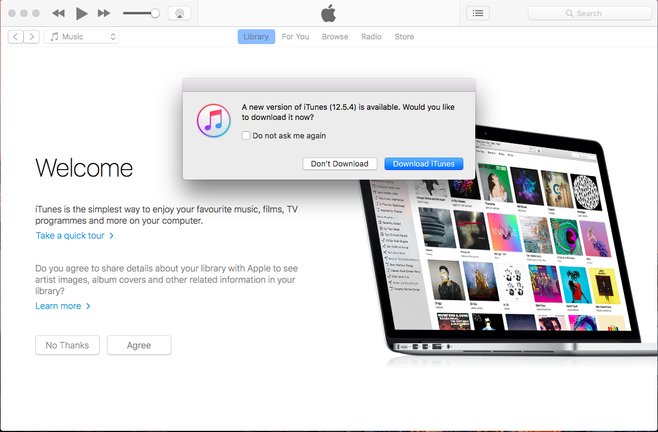Click the Apple logo in the display area
Viewport: 658px width, 432px height.
328,13
